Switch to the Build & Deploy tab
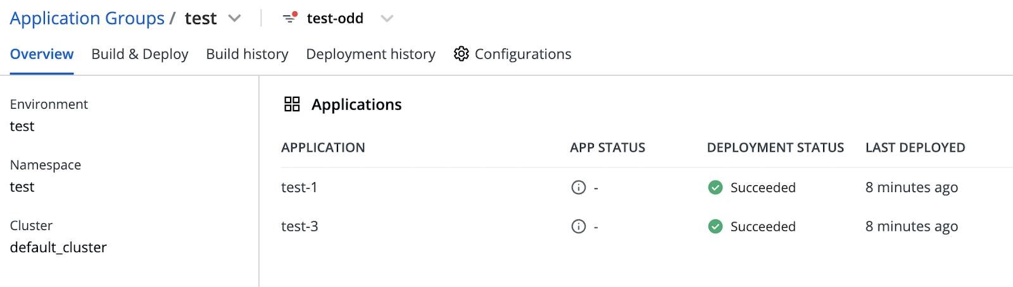Image resolution: width=1013 pixels, height=287 pixels. tap(140, 54)
